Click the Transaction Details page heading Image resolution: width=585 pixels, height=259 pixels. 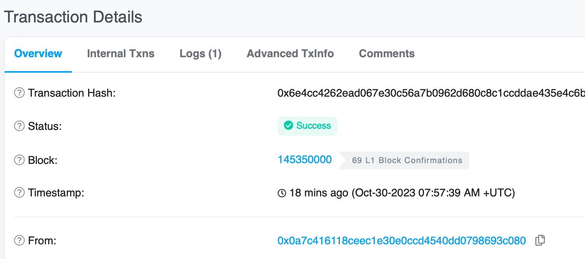pos(73,17)
